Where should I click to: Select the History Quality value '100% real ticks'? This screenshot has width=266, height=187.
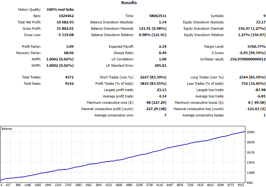point(60,9)
